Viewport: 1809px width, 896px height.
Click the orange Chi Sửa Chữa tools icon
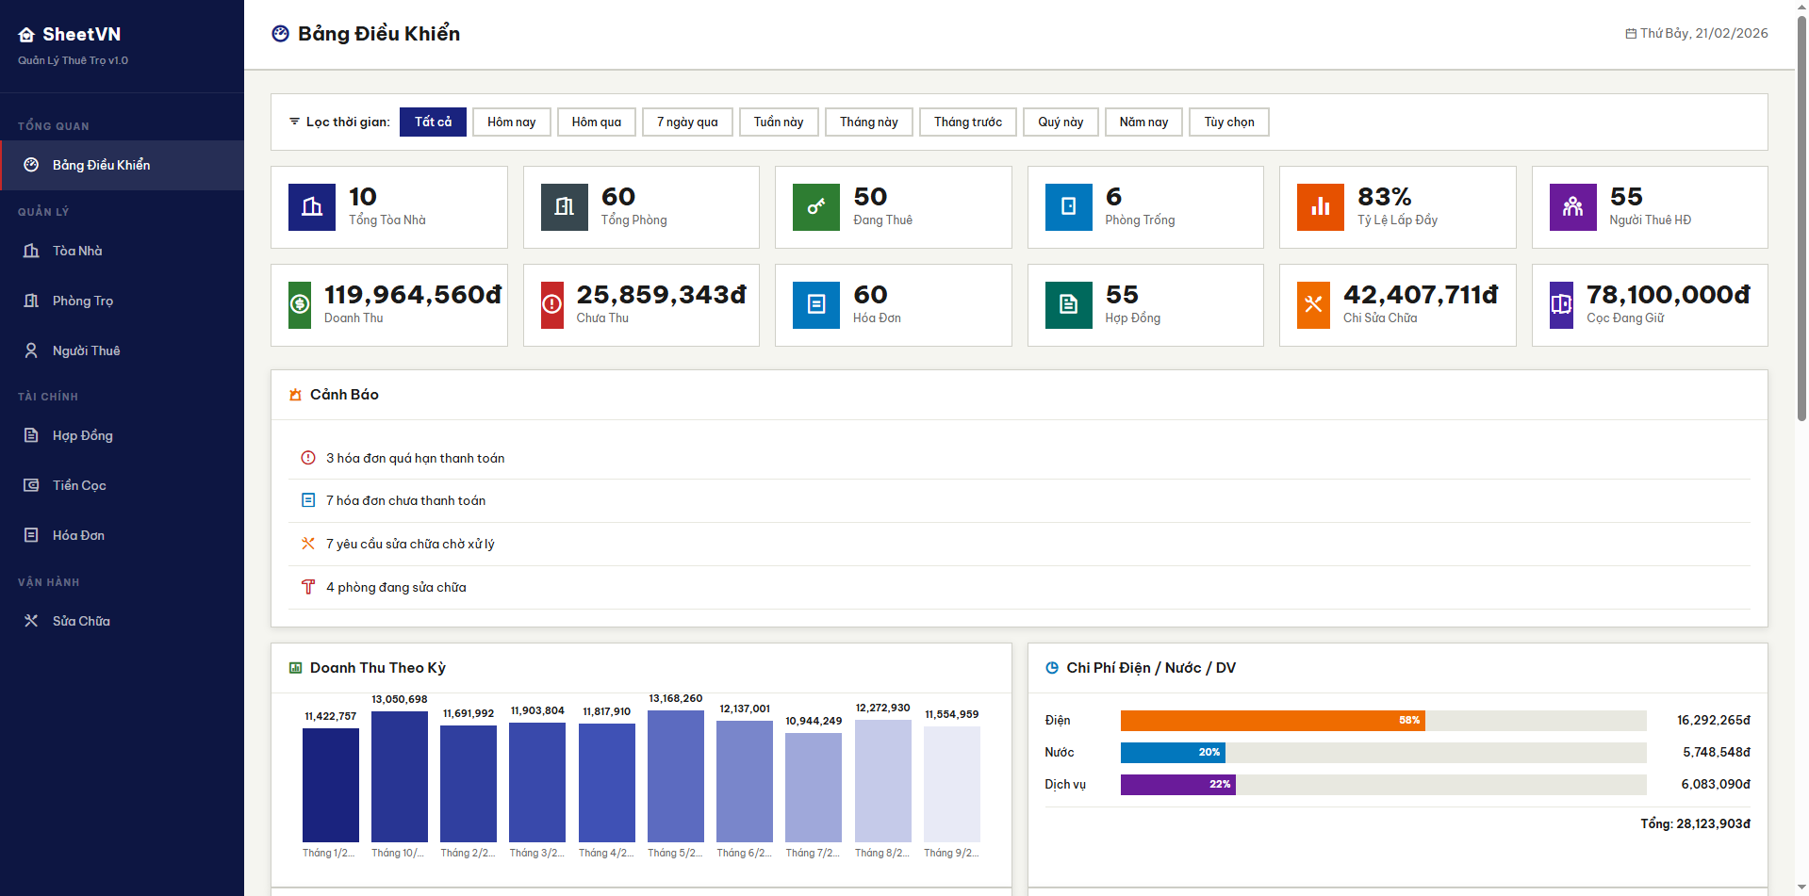[1313, 305]
